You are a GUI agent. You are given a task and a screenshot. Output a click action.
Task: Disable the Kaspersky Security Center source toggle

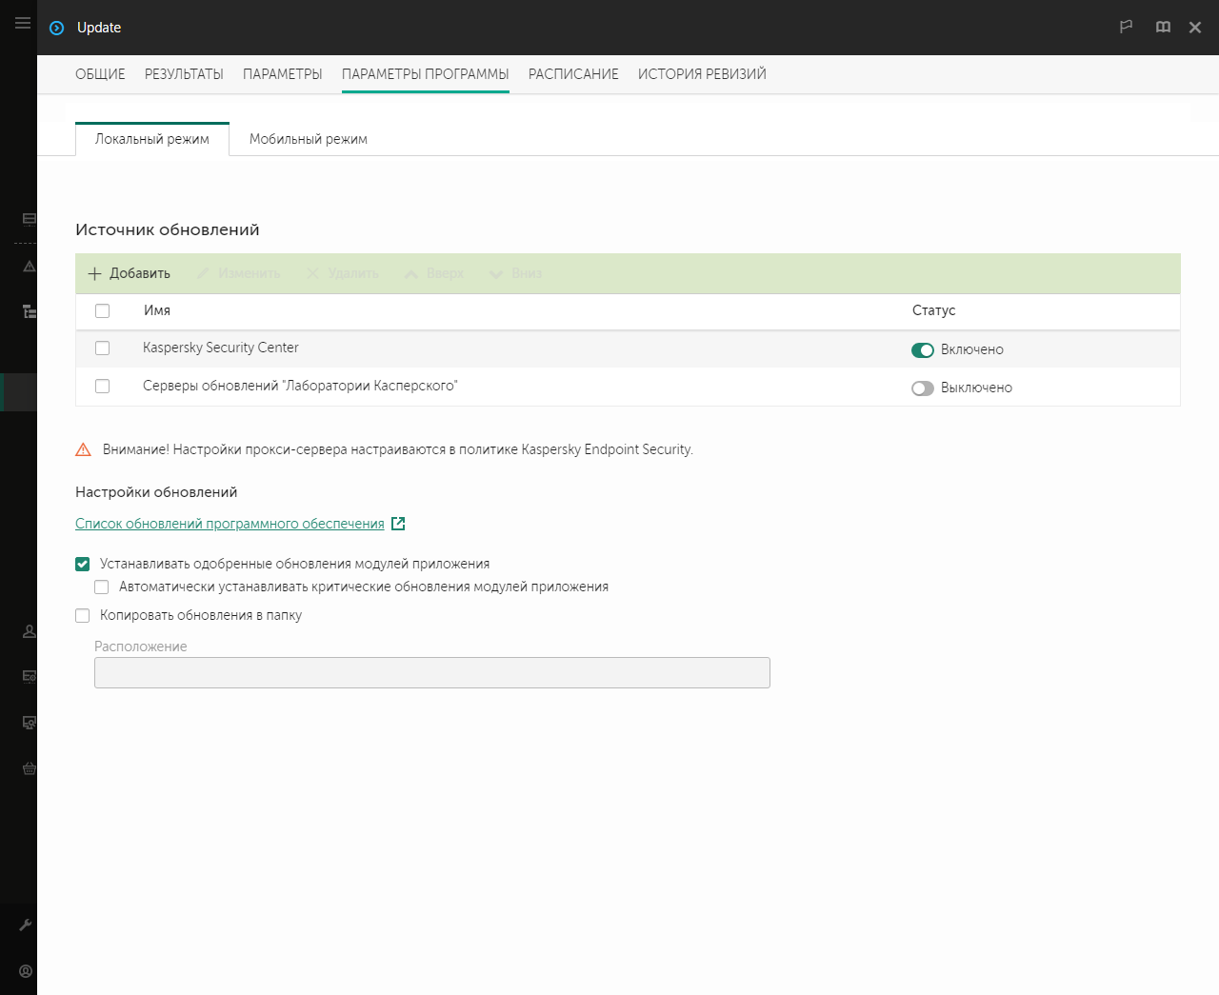[922, 350]
